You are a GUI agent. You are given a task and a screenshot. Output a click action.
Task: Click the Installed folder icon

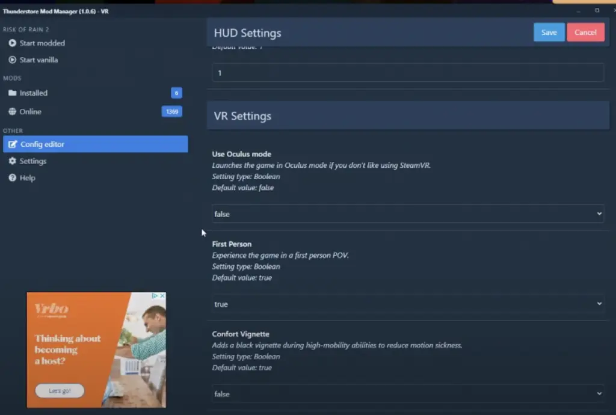[x=12, y=93]
